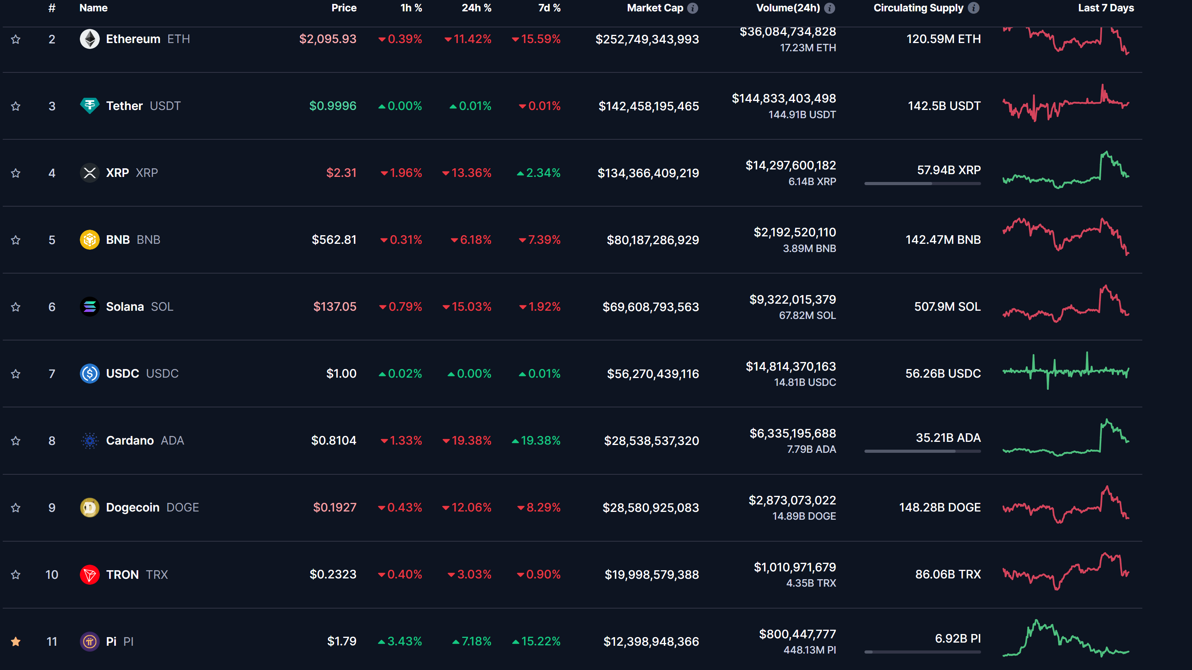
Task: Show Circulating Supply info tooltip icon
Action: pos(974,8)
